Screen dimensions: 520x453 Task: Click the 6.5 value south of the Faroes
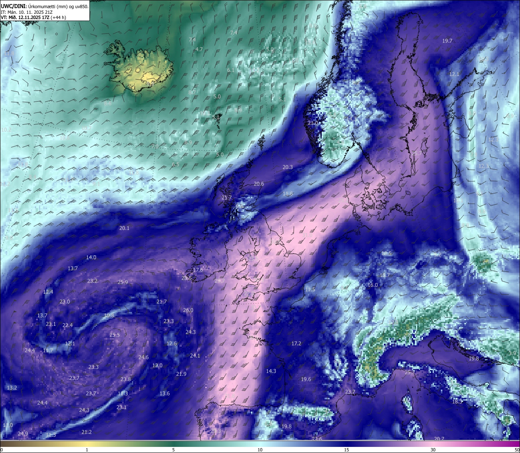click(175, 164)
